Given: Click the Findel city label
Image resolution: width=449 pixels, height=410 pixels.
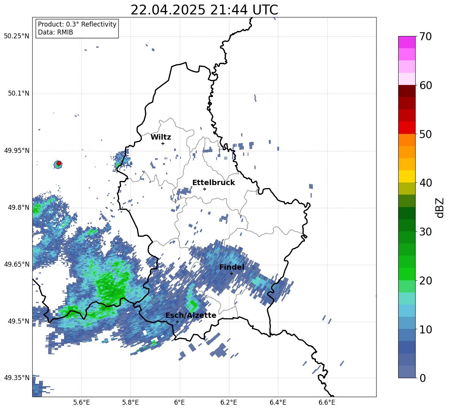Looking at the screenshot, I should (232, 267).
